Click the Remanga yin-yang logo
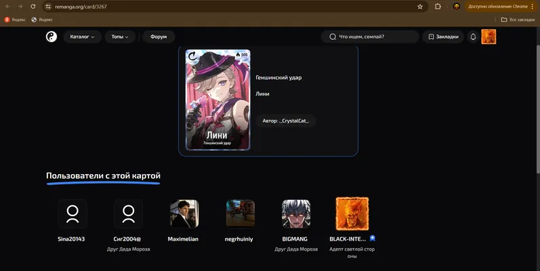This screenshot has width=540, height=271. pos(51,37)
